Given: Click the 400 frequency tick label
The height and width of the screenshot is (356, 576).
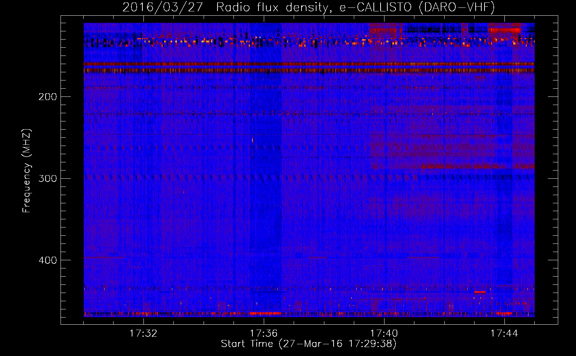Looking at the screenshot, I should (48, 260).
